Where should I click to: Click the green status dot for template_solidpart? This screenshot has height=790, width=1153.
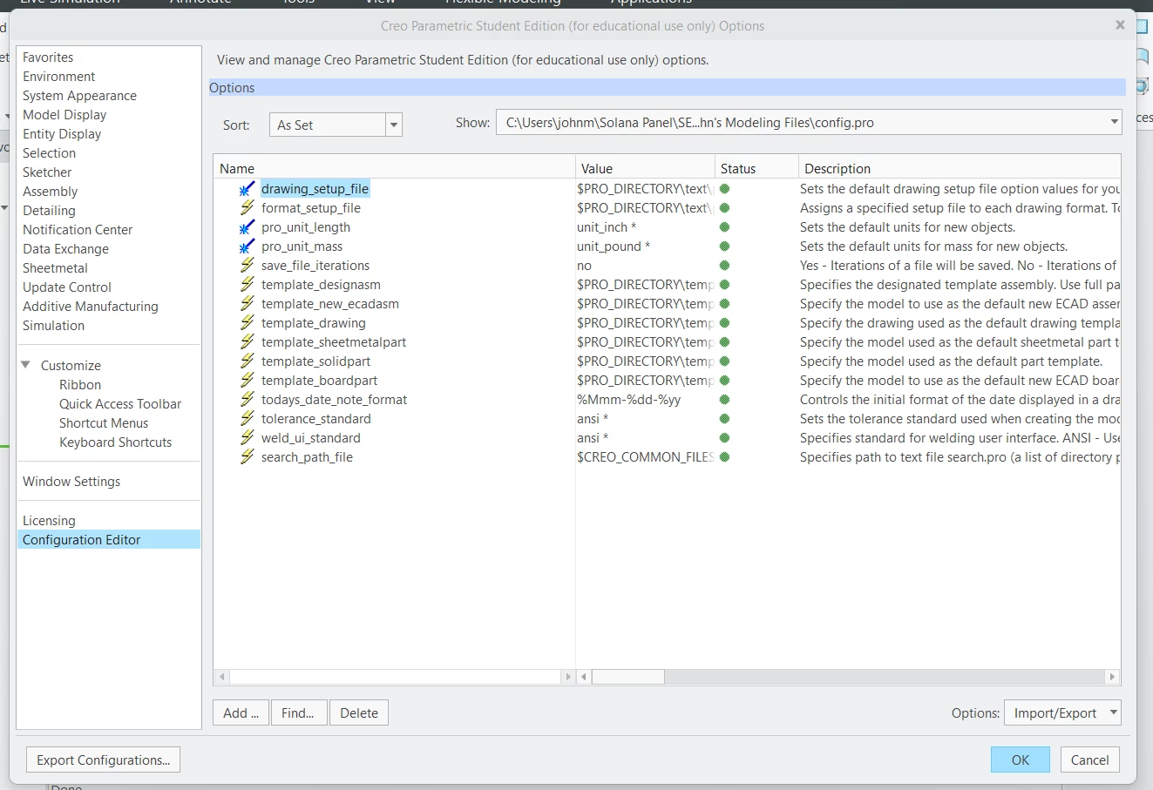coord(724,361)
